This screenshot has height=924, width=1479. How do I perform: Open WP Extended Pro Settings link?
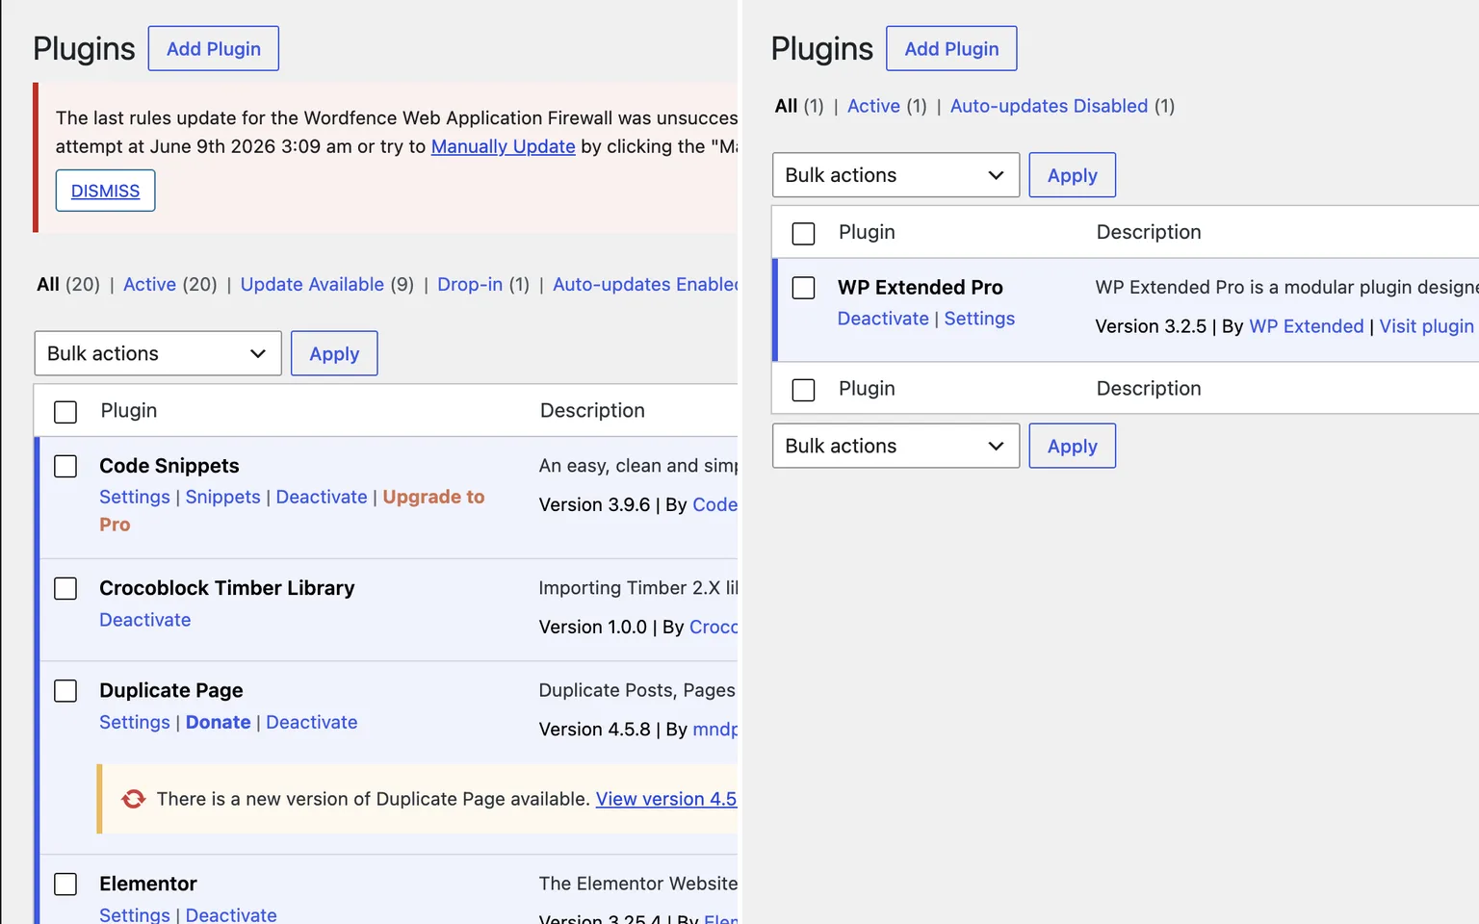pyautogui.click(x=979, y=319)
